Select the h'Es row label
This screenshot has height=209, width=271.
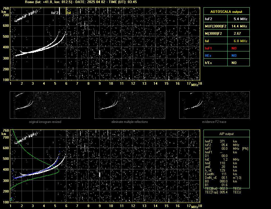click(x=208, y=63)
